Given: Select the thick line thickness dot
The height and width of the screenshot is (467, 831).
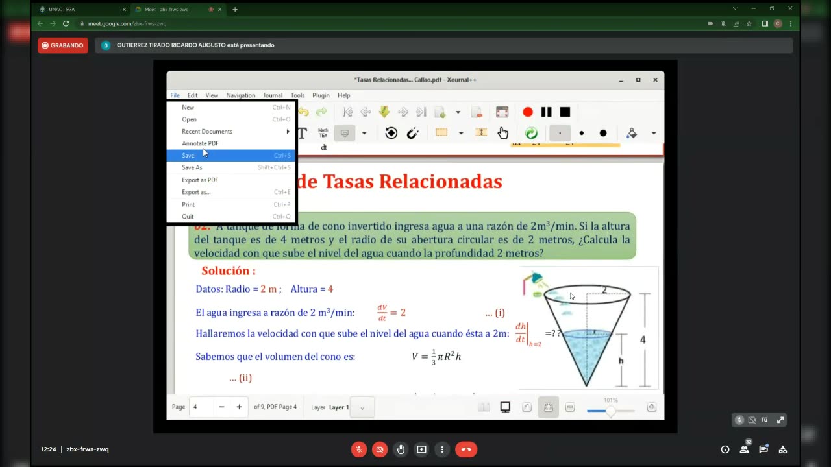Looking at the screenshot, I should [603, 133].
